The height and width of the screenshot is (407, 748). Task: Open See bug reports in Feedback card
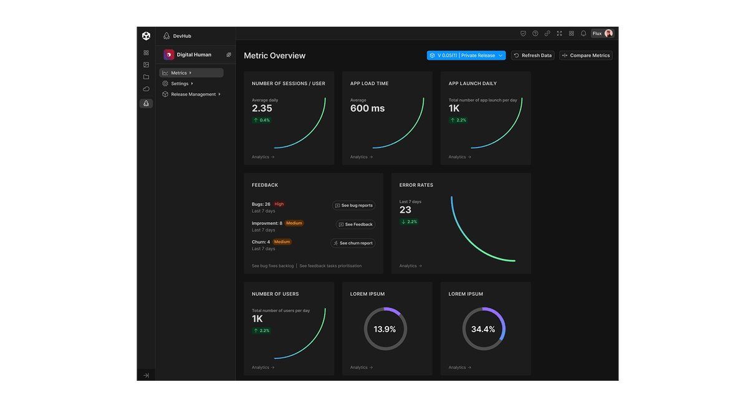353,205
